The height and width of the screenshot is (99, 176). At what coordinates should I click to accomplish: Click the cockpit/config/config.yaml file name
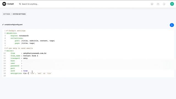tap(13, 24)
